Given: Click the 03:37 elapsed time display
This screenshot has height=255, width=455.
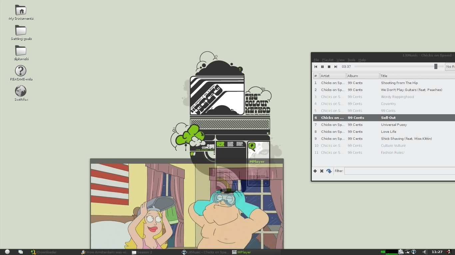Looking at the screenshot, I should point(346,67).
